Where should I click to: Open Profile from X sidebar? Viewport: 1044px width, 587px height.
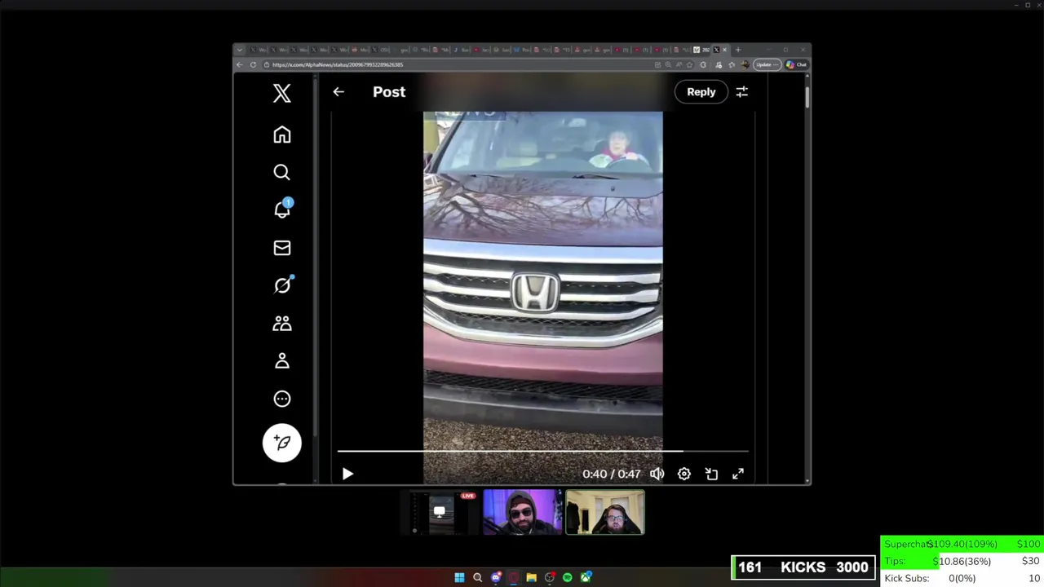(x=282, y=361)
